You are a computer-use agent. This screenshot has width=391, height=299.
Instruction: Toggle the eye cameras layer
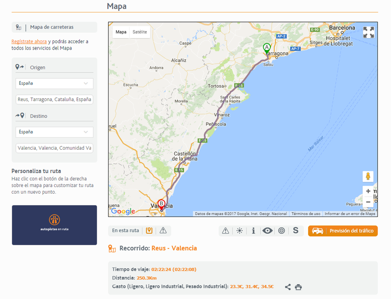[268, 231]
